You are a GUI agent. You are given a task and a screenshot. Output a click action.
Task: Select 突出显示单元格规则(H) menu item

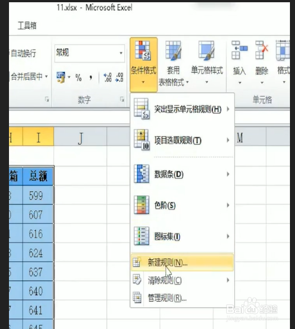coord(182,109)
